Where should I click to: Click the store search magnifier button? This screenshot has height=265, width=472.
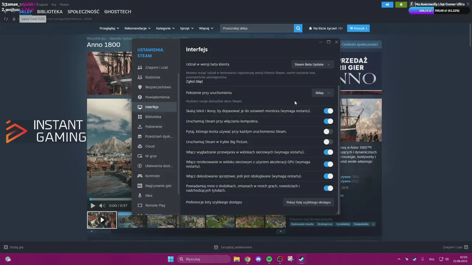point(298,28)
